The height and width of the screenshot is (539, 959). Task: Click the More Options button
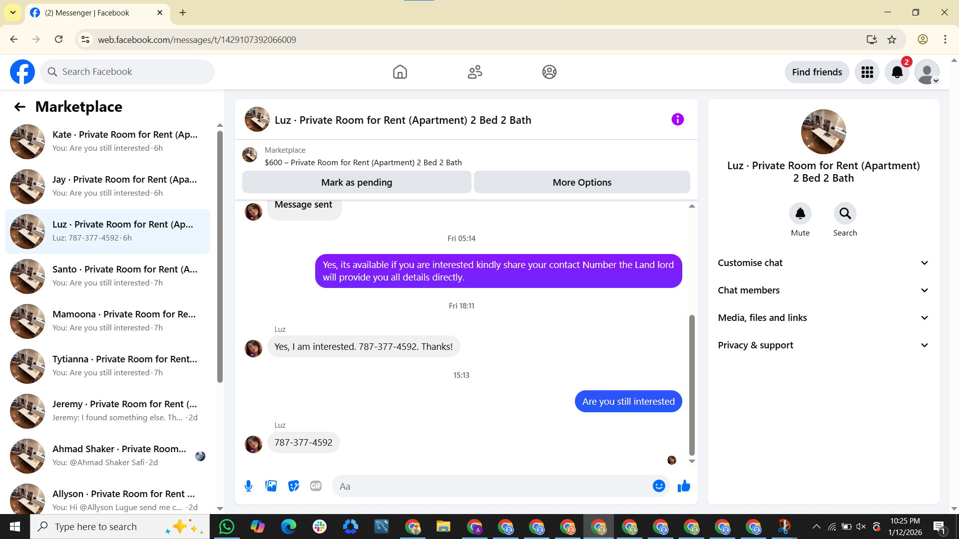(x=582, y=183)
